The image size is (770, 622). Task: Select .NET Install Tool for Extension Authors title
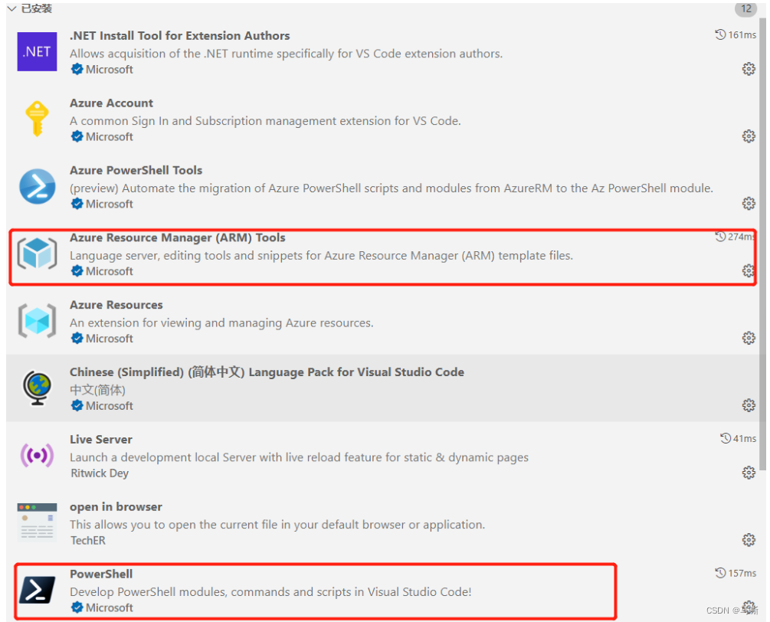(180, 35)
